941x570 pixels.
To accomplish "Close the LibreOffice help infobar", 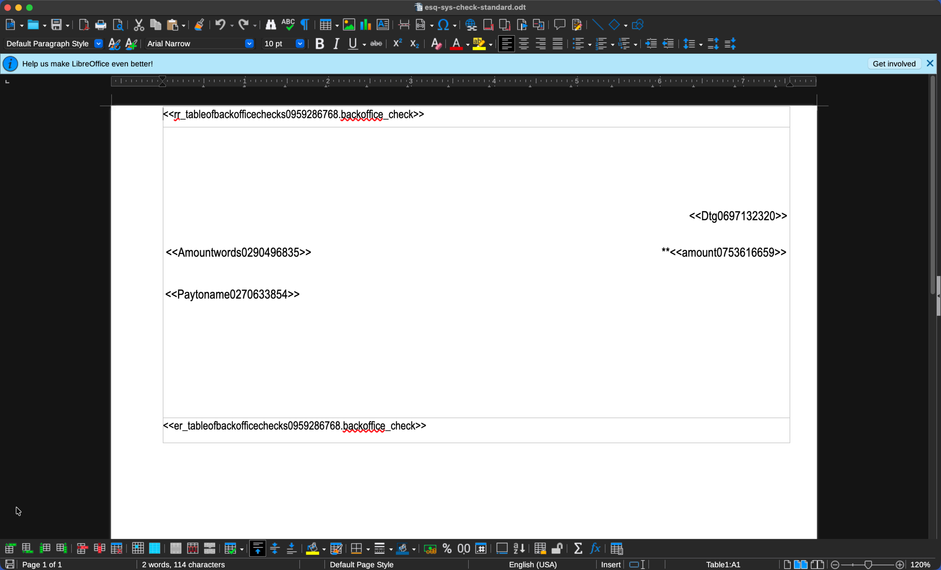I will click(930, 63).
